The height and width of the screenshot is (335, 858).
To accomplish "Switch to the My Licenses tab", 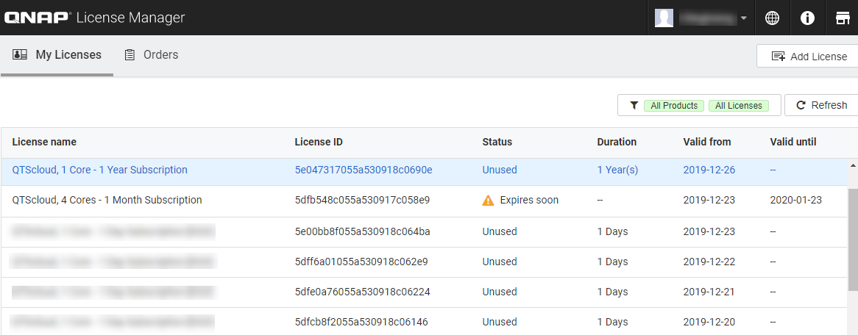I will [57, 55].
